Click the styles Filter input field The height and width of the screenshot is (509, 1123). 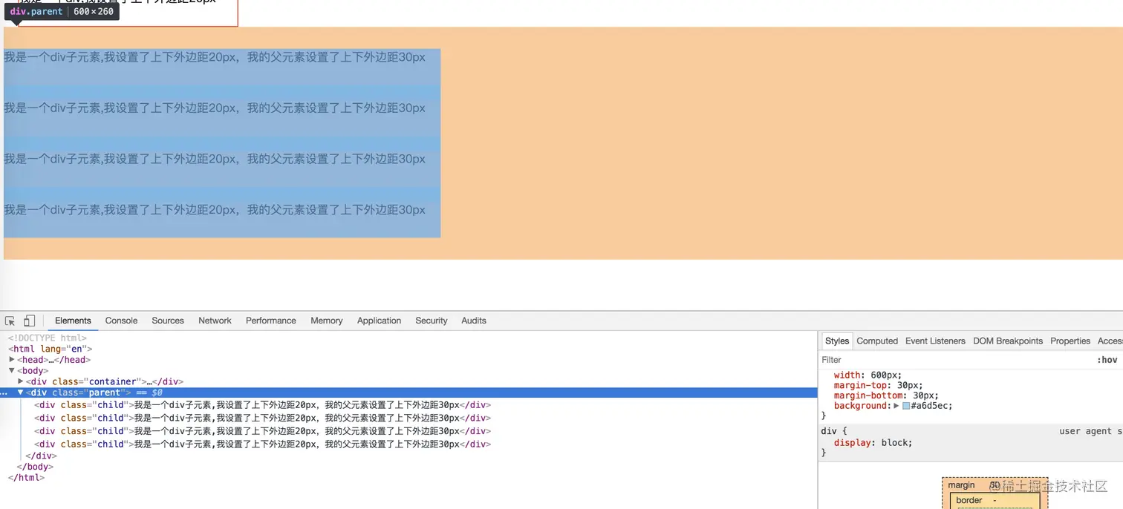(954, 360)
